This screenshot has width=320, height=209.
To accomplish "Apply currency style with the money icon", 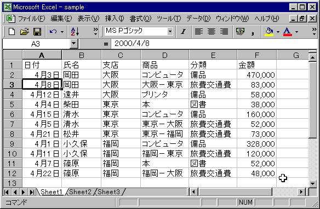I will [240, 32].
